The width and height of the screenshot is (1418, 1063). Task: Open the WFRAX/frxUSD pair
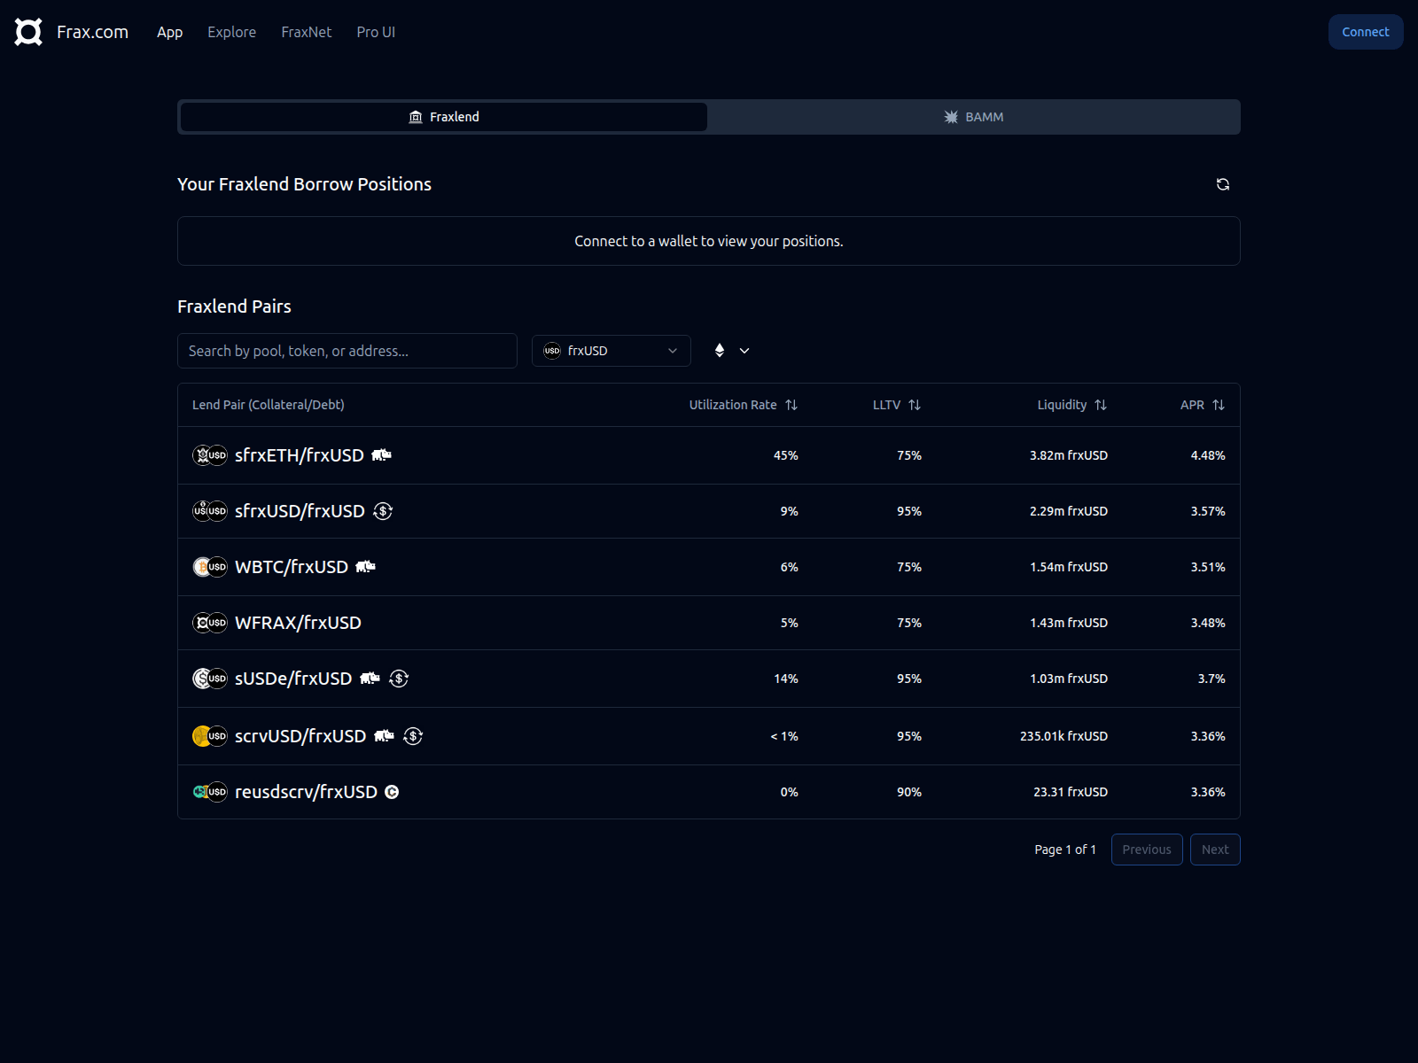coord(709,623)
